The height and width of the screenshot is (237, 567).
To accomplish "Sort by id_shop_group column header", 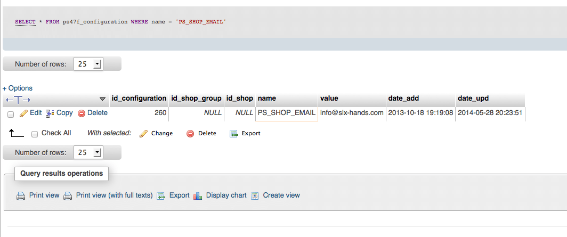I will pos(196,99).
